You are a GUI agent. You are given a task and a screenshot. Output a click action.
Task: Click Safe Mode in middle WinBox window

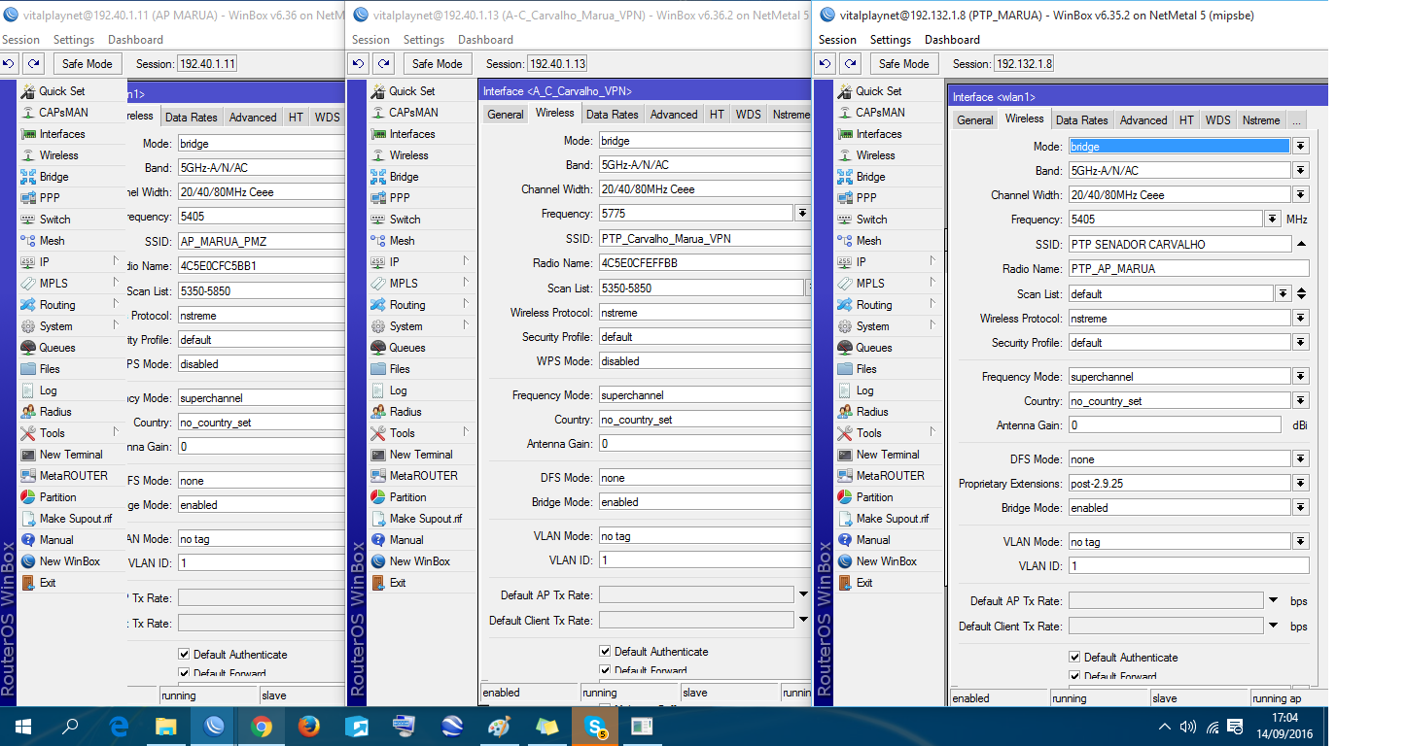(x=437, y=64)
